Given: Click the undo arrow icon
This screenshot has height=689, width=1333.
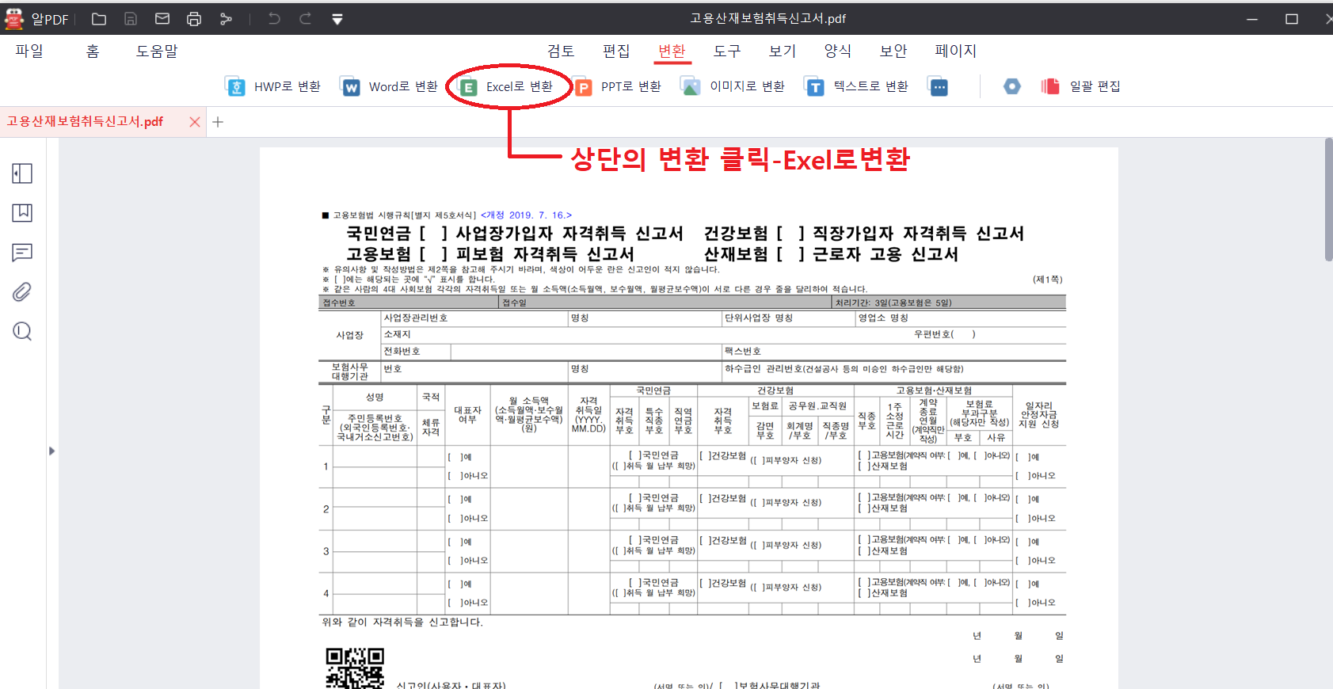Looking at the screenshot, I should 274,18.
